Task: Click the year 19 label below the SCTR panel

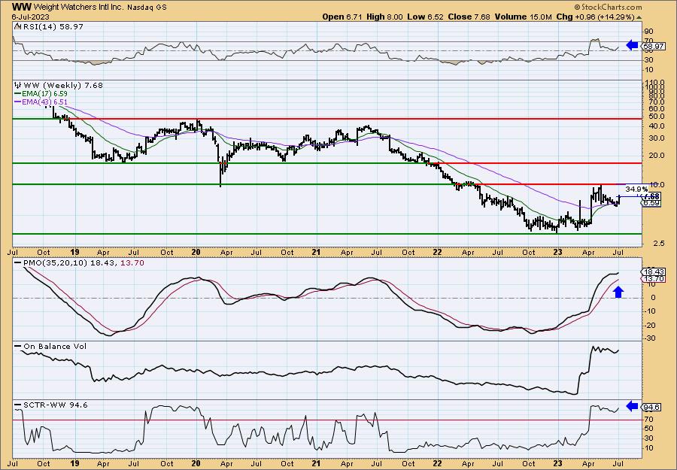Action: 74,463
